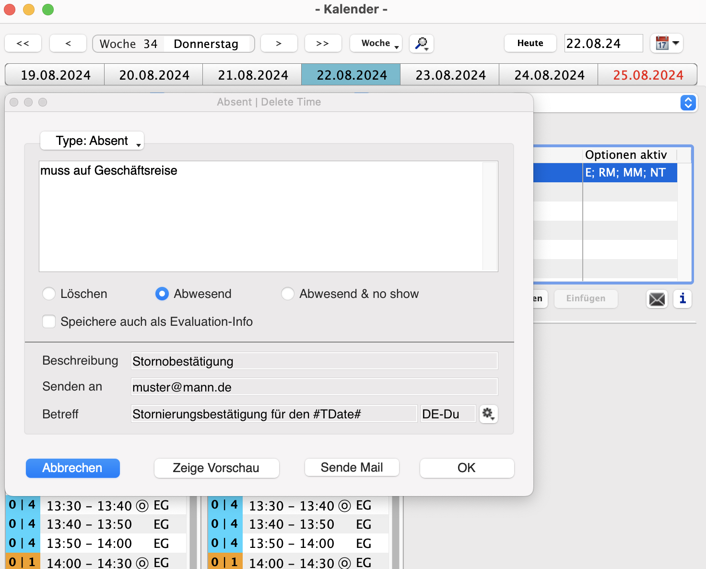Jump back a week with double arrow
This screenshot has width=706, height=569.
click(23, 43)
